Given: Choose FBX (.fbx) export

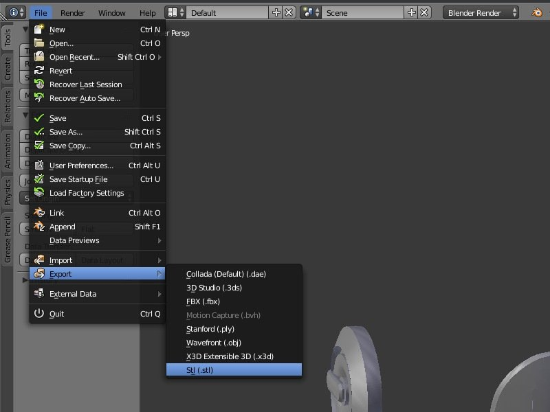Looking at the screenshot, I should pos(234,301).
